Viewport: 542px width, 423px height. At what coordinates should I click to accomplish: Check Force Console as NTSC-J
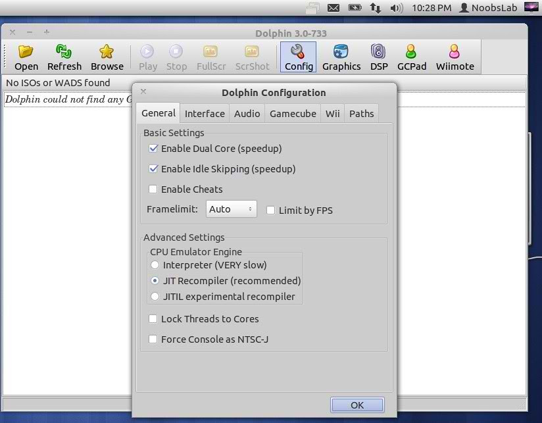coord(153,339)
